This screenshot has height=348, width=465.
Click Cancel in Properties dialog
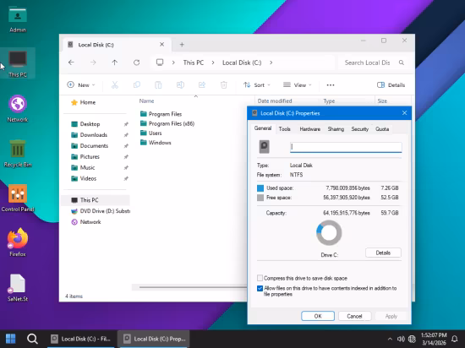(x=355, y=316)
